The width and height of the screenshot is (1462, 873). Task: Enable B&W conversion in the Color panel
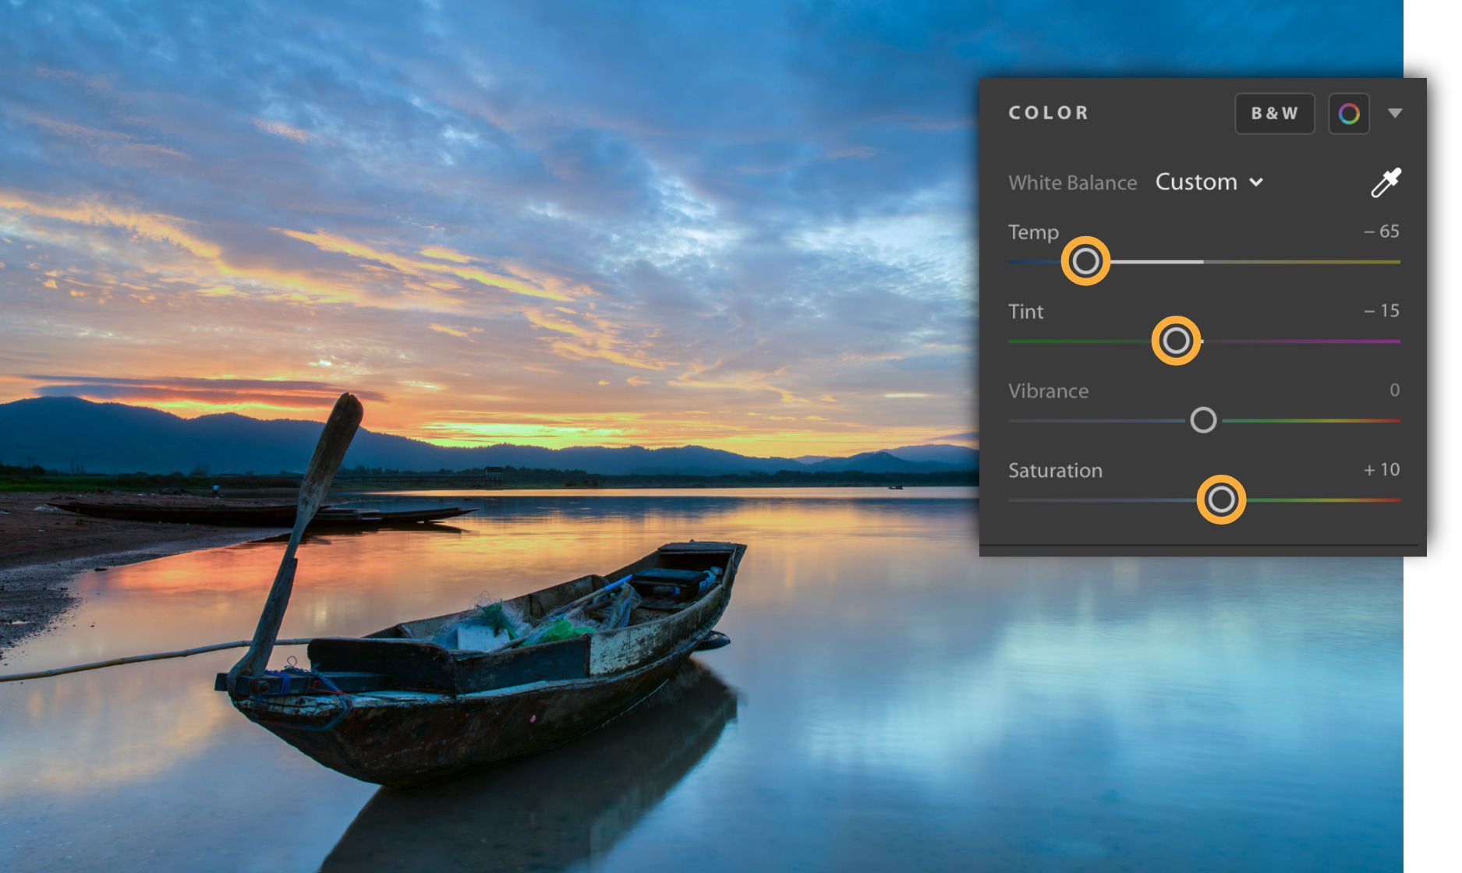click(1274, 113)
